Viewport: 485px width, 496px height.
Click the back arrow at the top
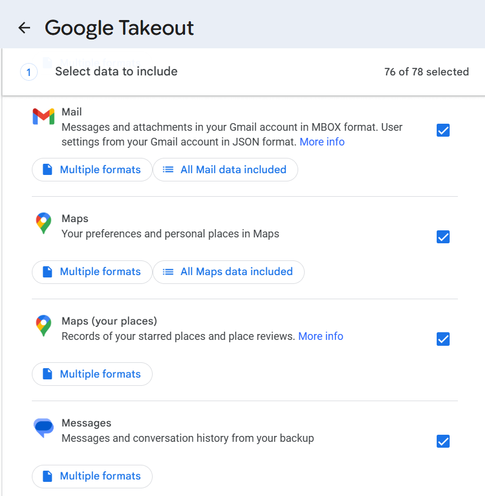[x=24, y=27]
